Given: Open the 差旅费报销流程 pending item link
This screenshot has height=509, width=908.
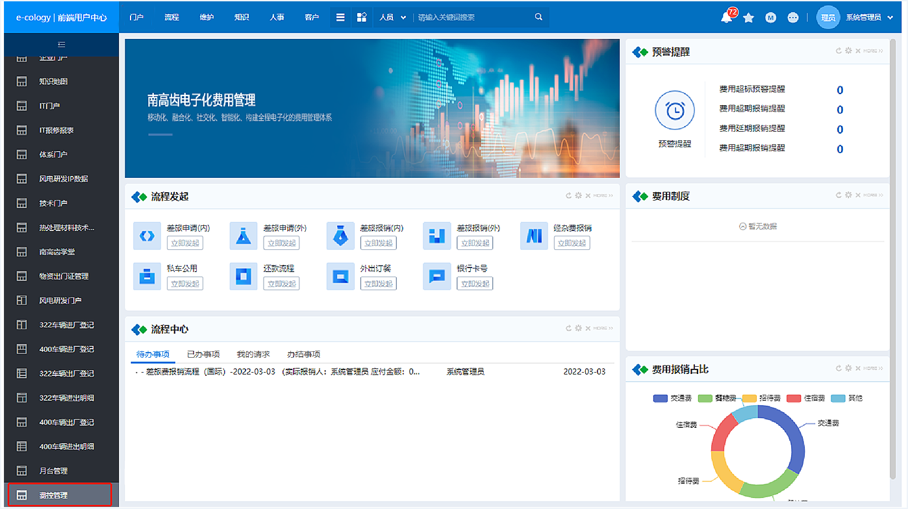Looking at the screenshot, I should [277, 372].
